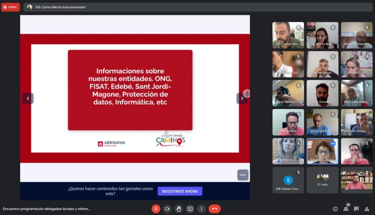Viewport: 375px width, 215px height.
Task: Click the speaking indicator on SIV FISAT tile
Action: (333, 144)
